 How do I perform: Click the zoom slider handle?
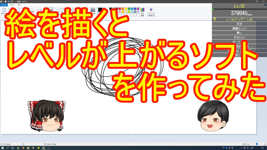coord(257,144)
